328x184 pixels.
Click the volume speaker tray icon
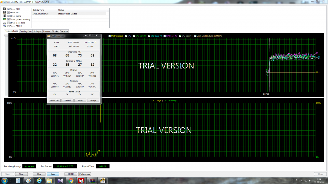pos(310,180)
